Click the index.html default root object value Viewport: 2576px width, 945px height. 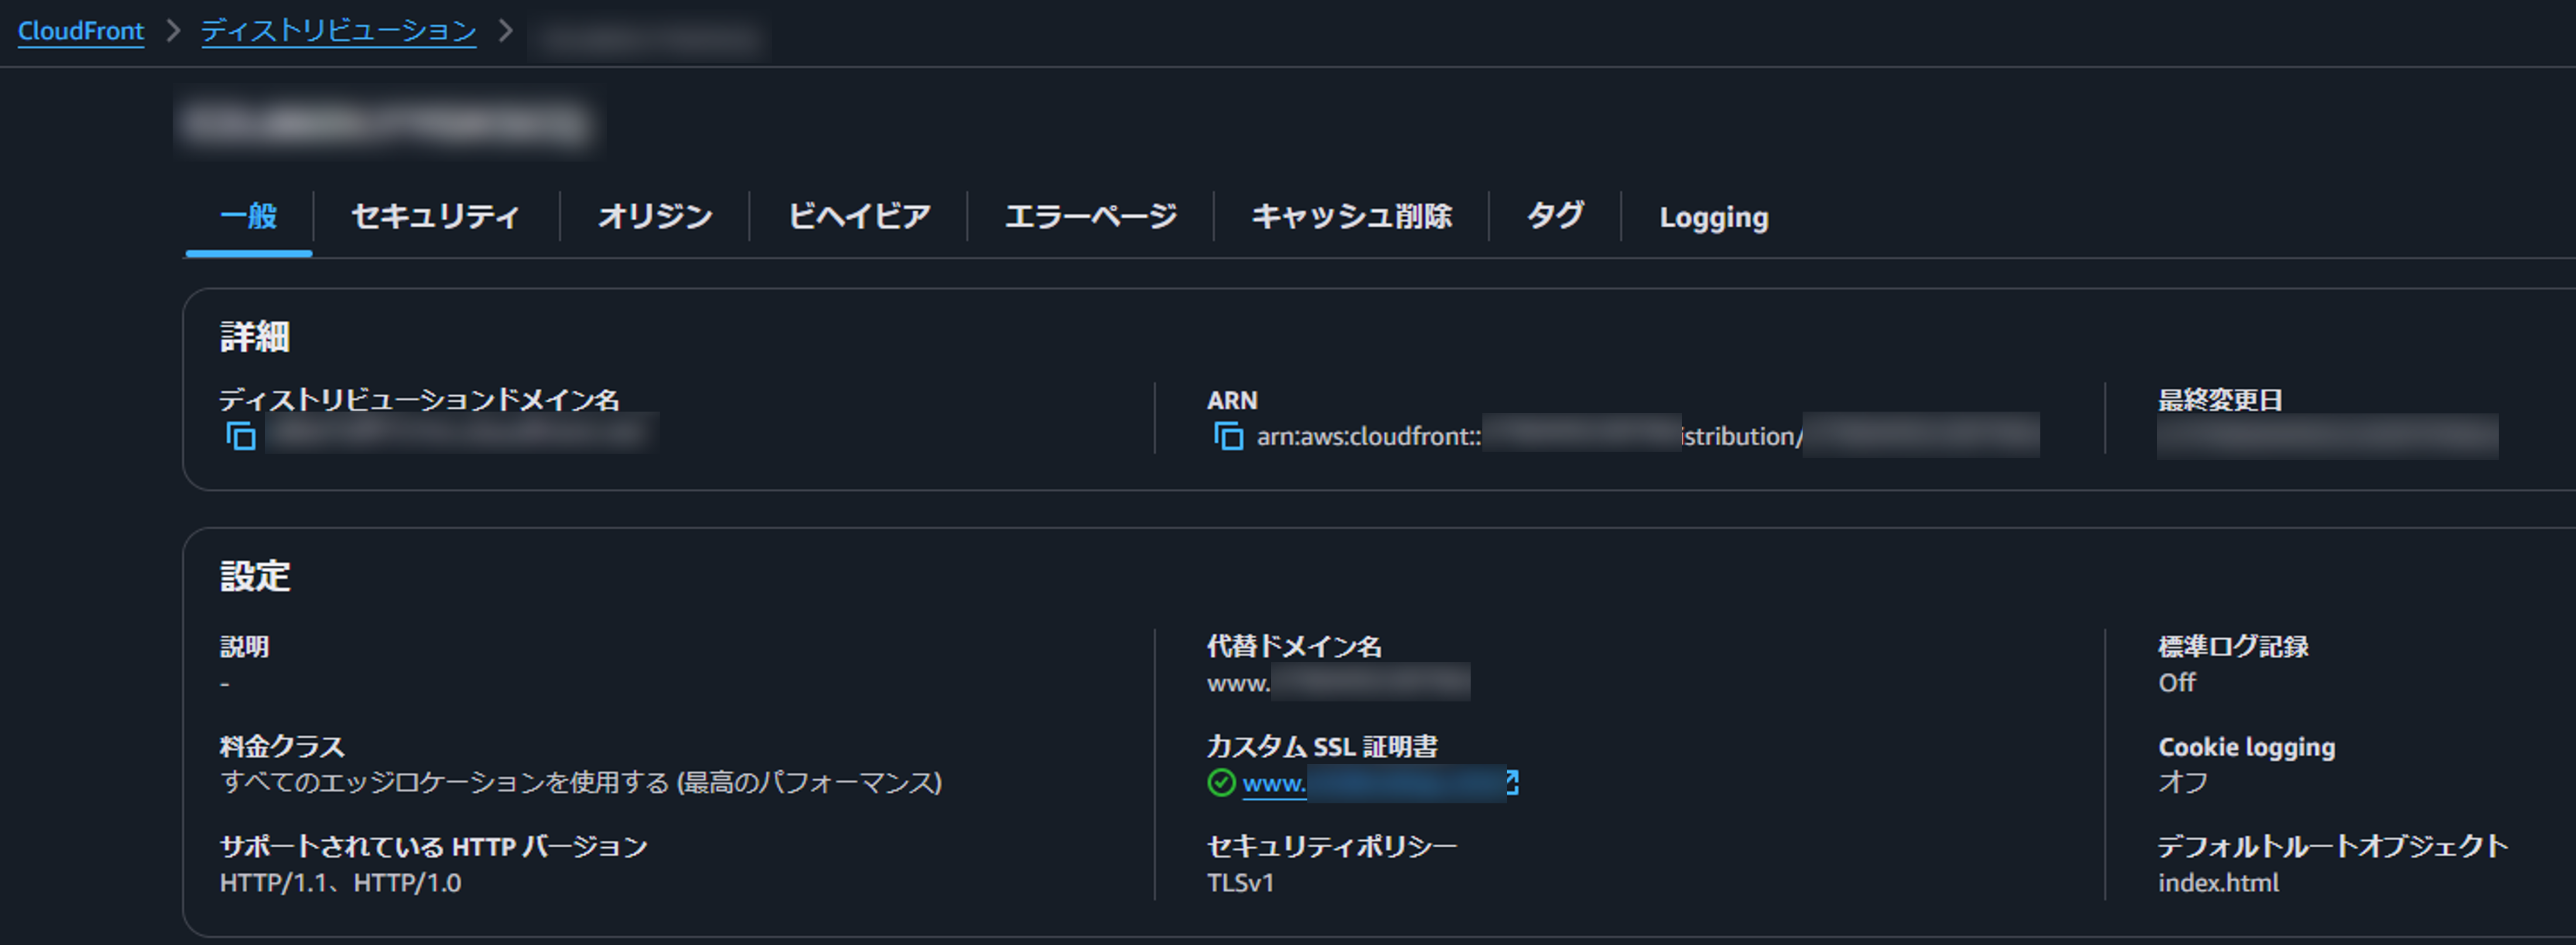tap(2218, 883)
